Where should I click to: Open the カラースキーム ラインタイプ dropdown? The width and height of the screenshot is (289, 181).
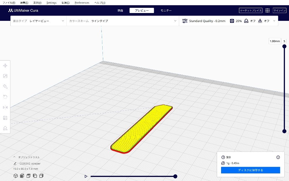pos(123,21)
